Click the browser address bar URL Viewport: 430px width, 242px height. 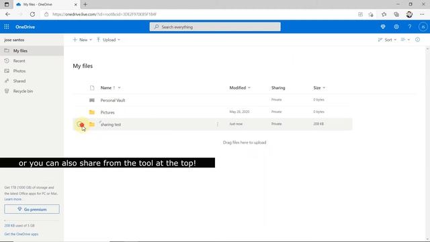[105, 14]
